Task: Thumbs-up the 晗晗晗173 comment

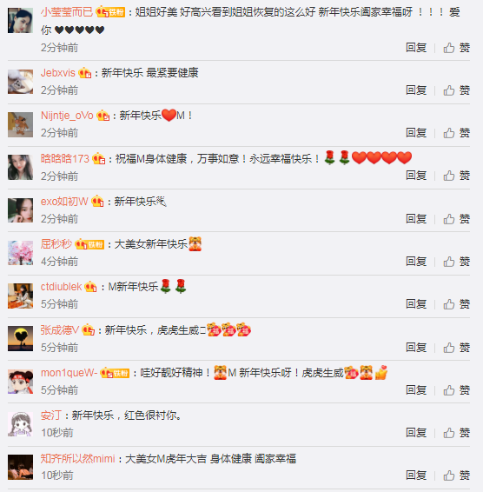Action: tap(456, 176)
